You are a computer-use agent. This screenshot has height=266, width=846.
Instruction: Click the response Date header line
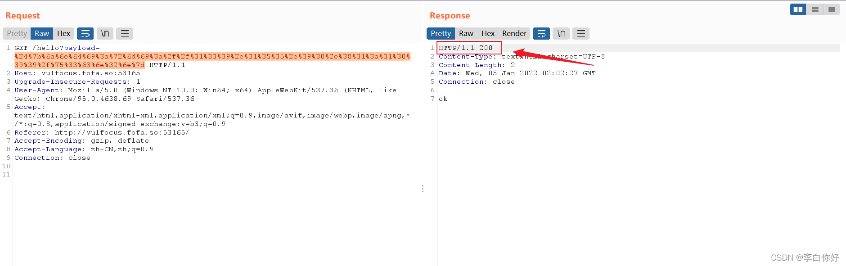(517, 73)
